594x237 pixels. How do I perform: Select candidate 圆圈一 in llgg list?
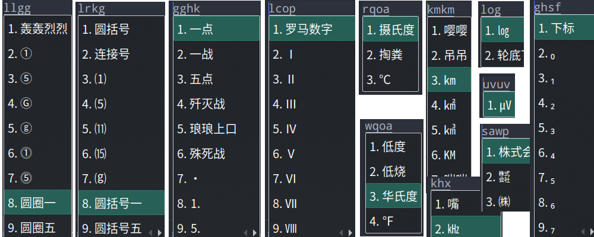(x=37, y=203)
